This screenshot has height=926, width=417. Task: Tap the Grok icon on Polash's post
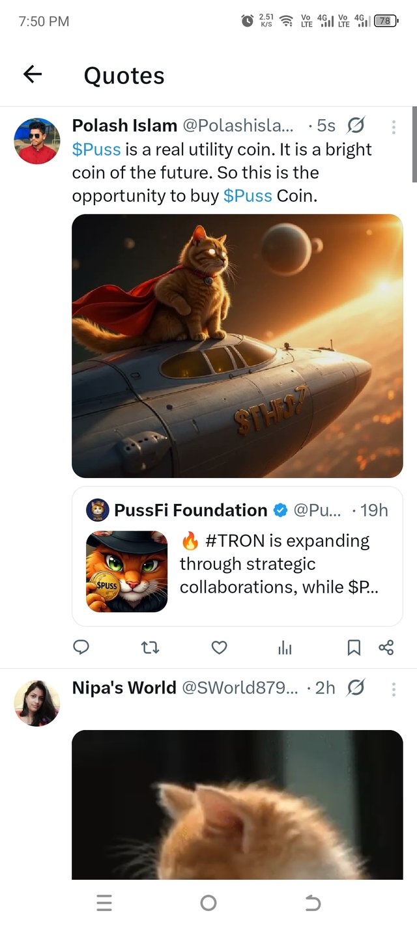(x=356, y=125)
